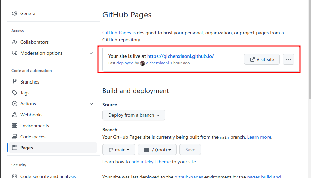Click the Codespaces icon

[x=14, y=137]
